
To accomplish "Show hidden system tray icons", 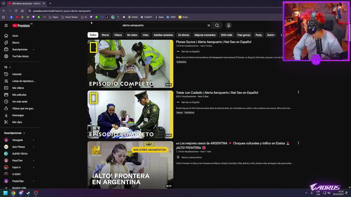I will 306,193.
